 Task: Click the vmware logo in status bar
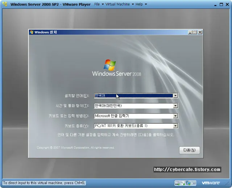point(211,183)
